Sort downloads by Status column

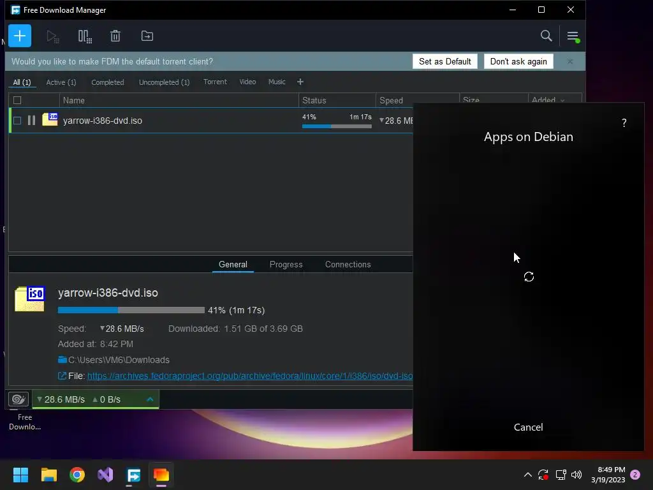tap(337, 100)
